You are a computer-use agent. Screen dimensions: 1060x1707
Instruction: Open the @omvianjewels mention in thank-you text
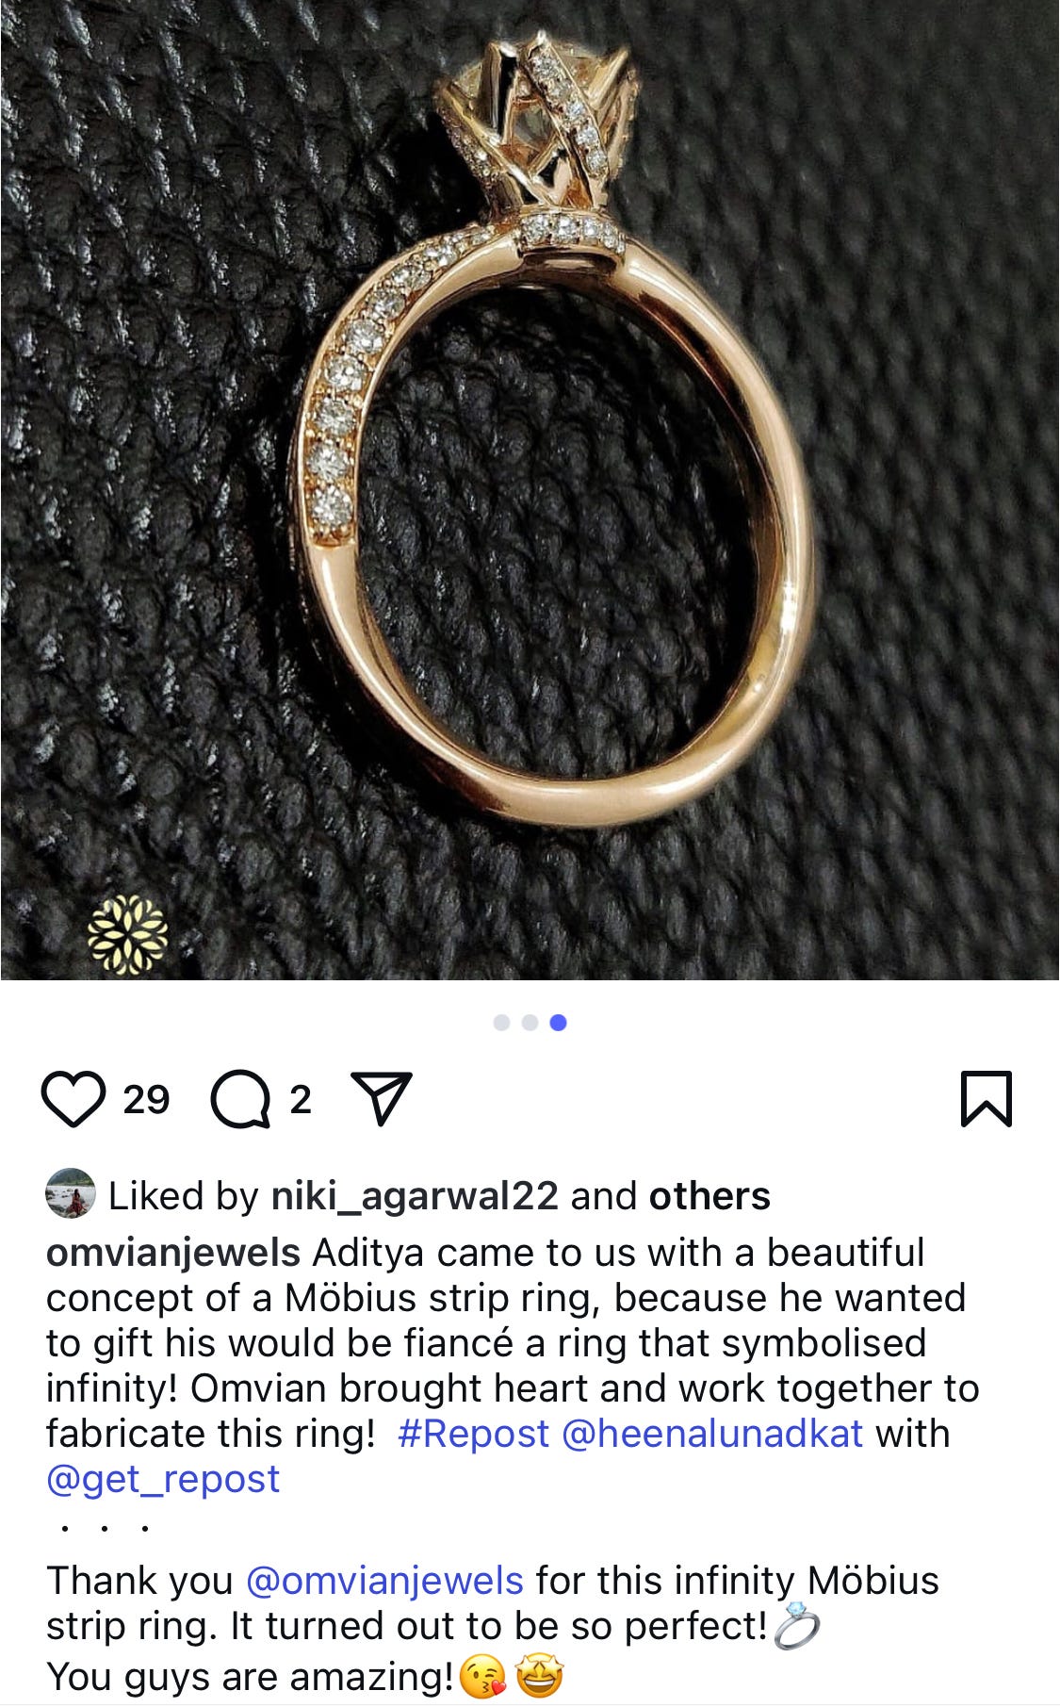384,1581
